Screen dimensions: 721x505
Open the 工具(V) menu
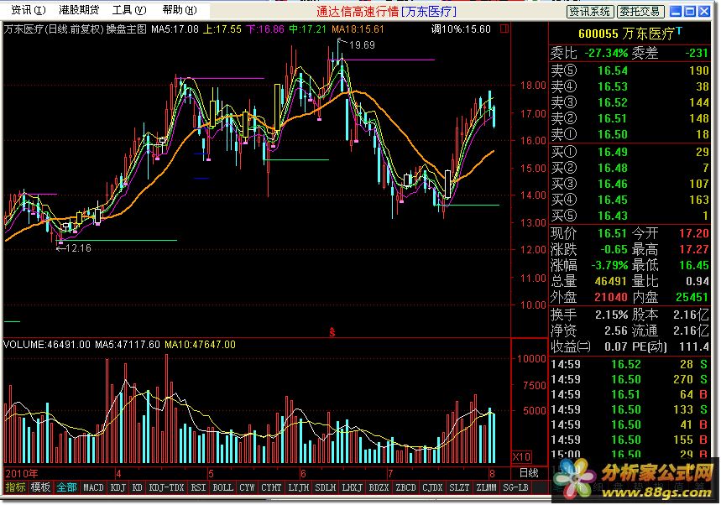tap(129, 10)
